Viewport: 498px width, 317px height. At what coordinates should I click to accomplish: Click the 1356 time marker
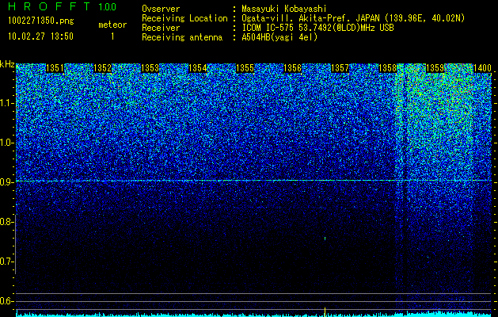pyautogui.click(x=292, y=68)
